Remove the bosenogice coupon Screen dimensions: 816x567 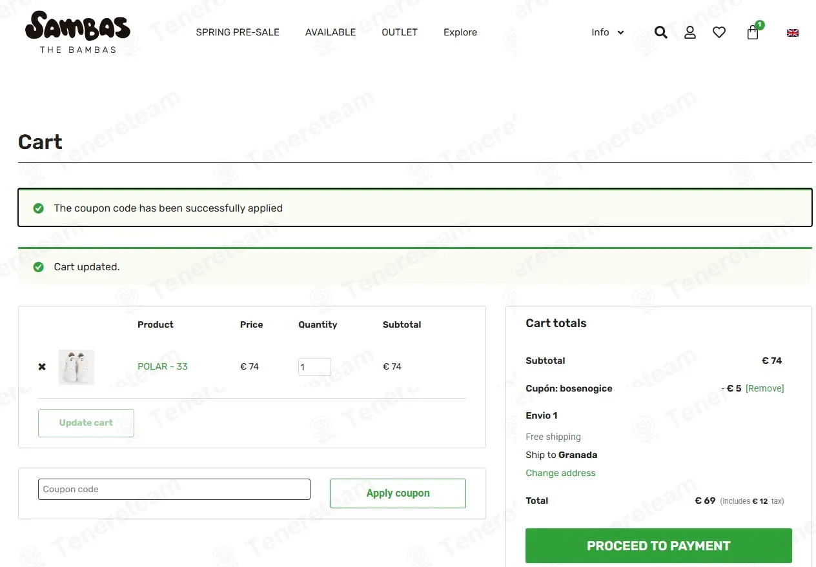click(765, 388)
